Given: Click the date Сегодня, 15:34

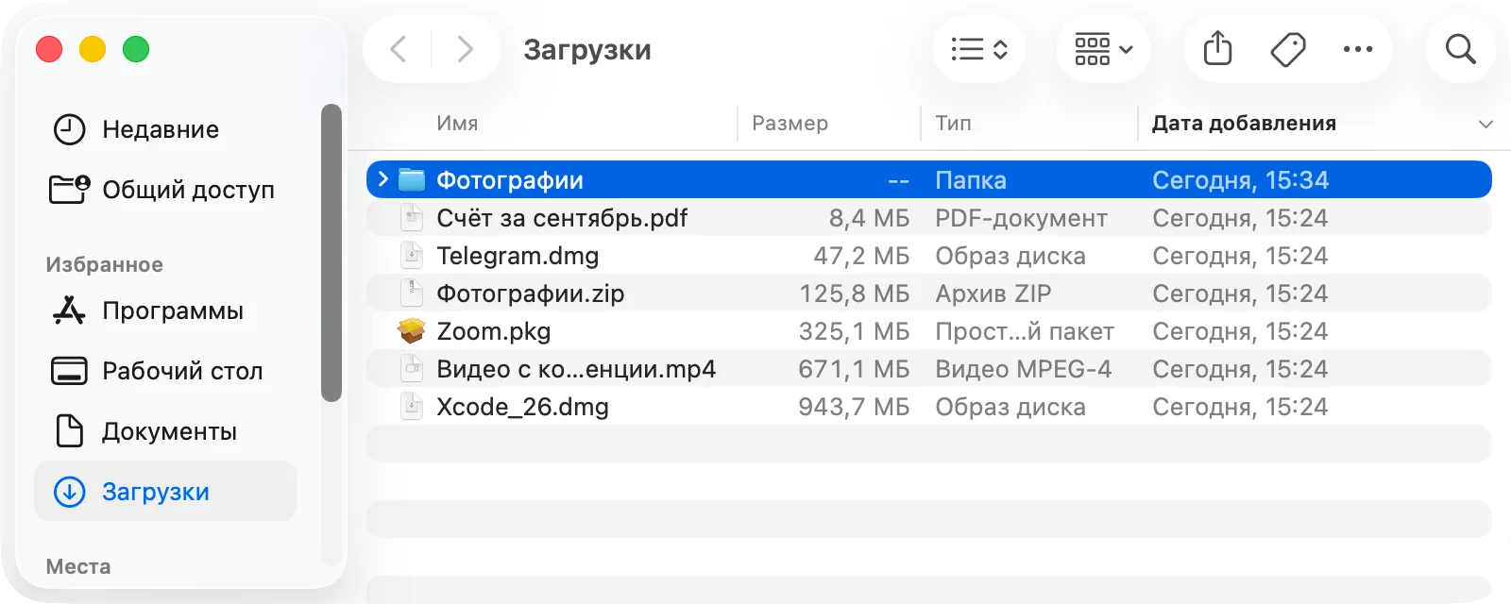Looking at the screenshot, I should coord(1240,180).
